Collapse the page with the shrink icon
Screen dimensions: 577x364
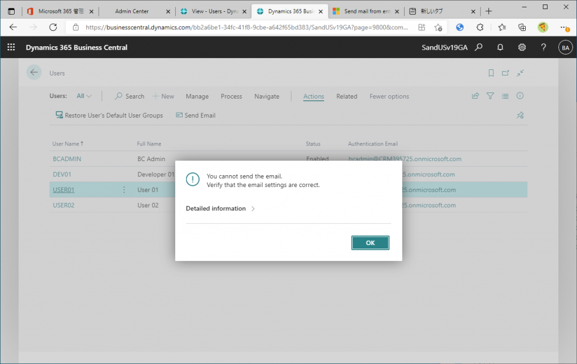click(x=520, y=73)
